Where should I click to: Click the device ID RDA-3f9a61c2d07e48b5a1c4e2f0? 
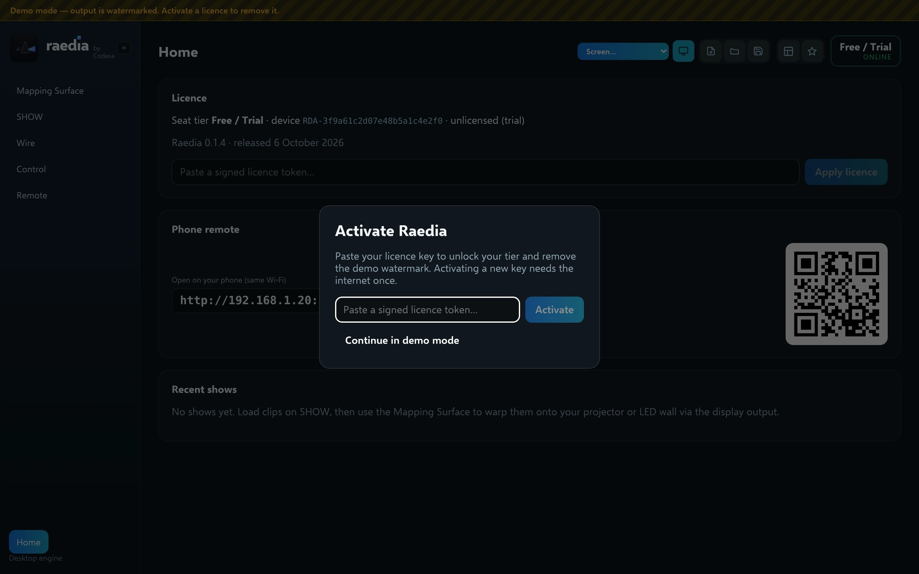pyautogui.click(x=372, y=121)
